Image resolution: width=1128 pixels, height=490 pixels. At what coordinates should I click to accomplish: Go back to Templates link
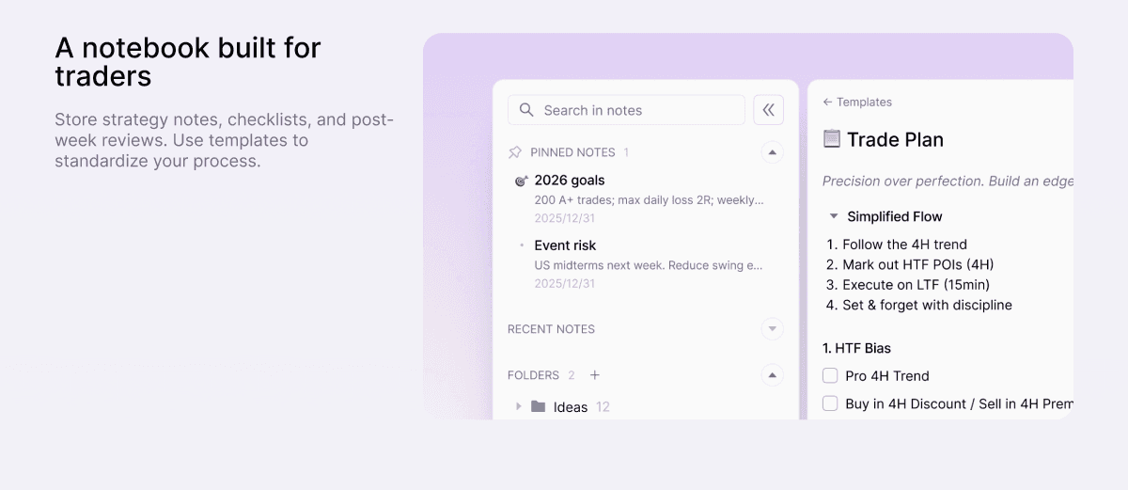click(x=857, y=103)
